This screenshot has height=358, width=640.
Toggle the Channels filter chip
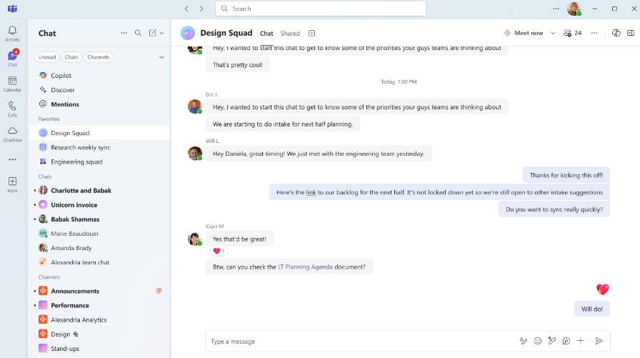[x=99, y=57]
